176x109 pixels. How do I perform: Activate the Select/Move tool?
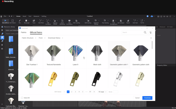tap(5, 21)
